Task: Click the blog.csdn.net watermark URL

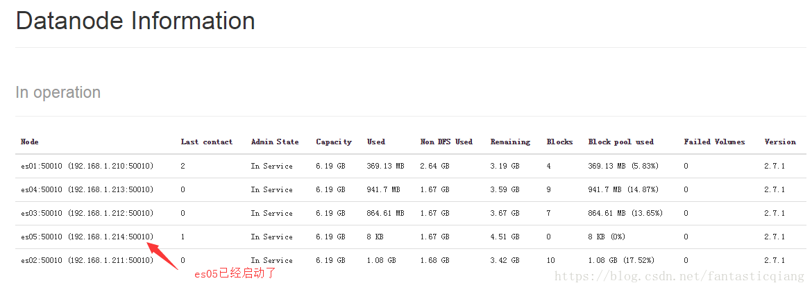Action: 682,276
